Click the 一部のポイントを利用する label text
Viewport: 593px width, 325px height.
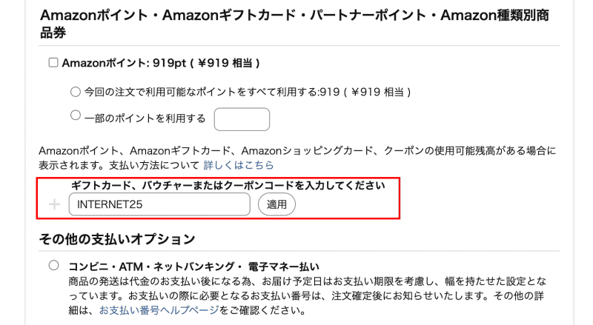[145, 118]
